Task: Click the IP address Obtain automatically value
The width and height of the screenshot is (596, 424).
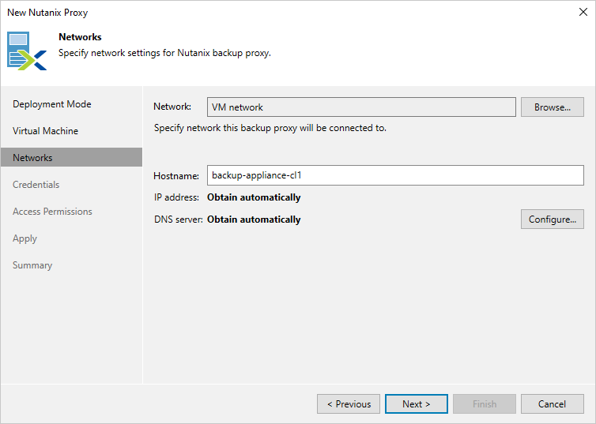Action: 254,197
